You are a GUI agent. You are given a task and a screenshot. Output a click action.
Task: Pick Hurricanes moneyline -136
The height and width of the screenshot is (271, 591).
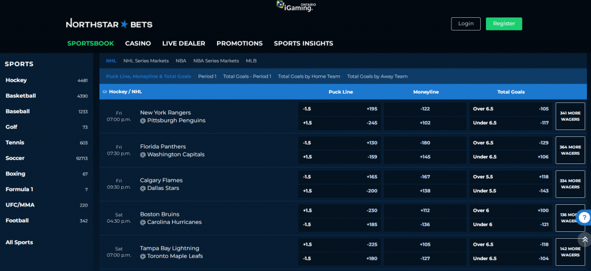click(425, 224)
